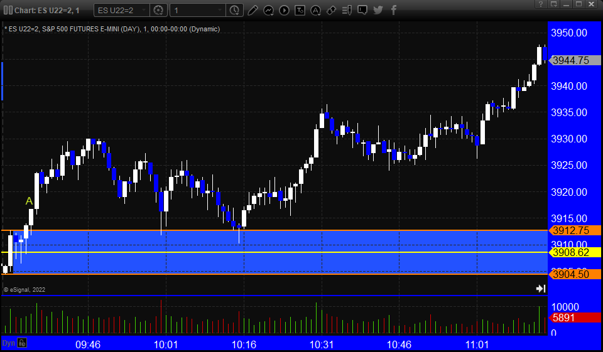Click the 10:31 time axis label
603x352 pixels.
pyautogui.click(x=322, y=344)
